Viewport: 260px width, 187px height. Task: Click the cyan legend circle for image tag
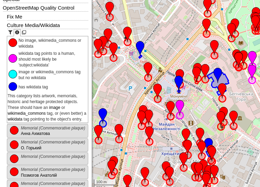click(x=13, y=74)
